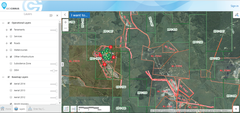Click the panel resize handle
Viewport: 240px width, 113px height.
(62, 64)
